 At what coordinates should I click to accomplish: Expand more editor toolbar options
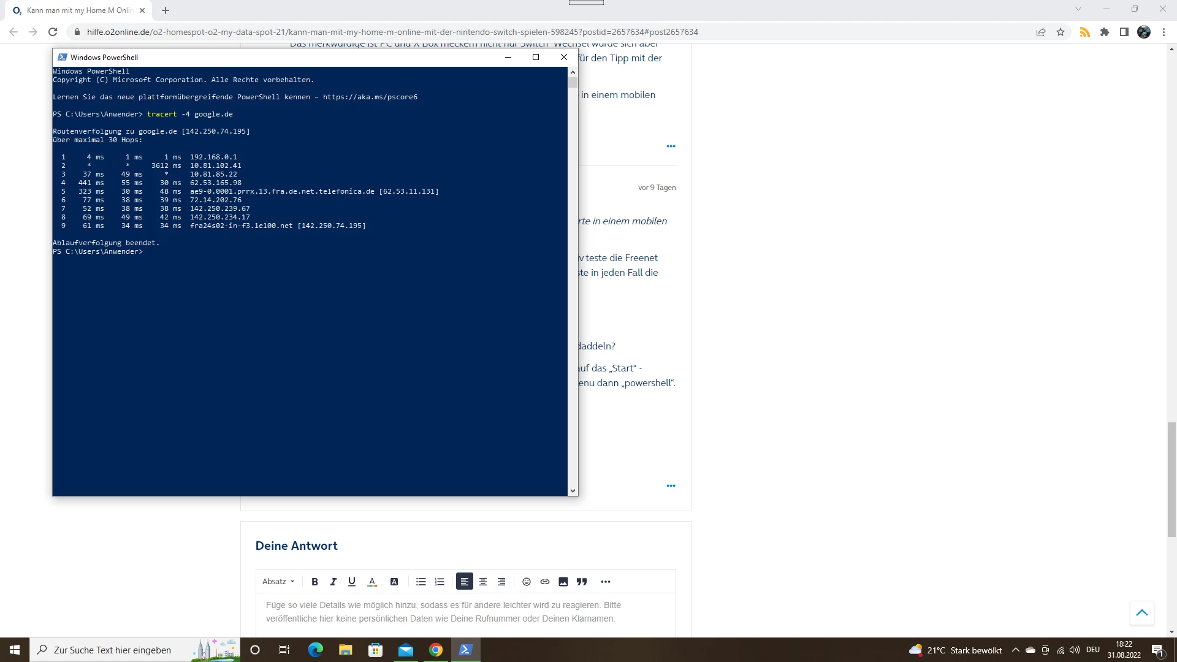tap(606, 582)
